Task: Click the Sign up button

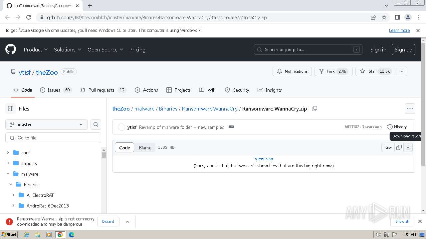Action: 403,49
